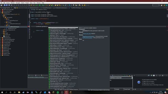Screen dimensions: 168x94
Task: Open the File menu
Action: 1,3
